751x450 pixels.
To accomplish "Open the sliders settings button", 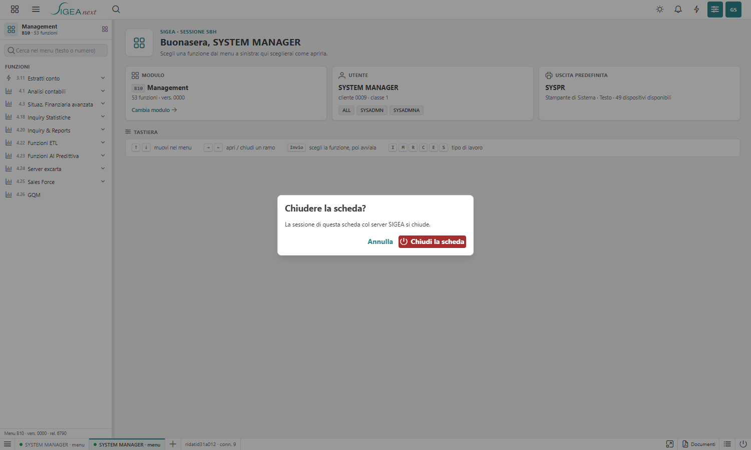I will coord(715,9).
